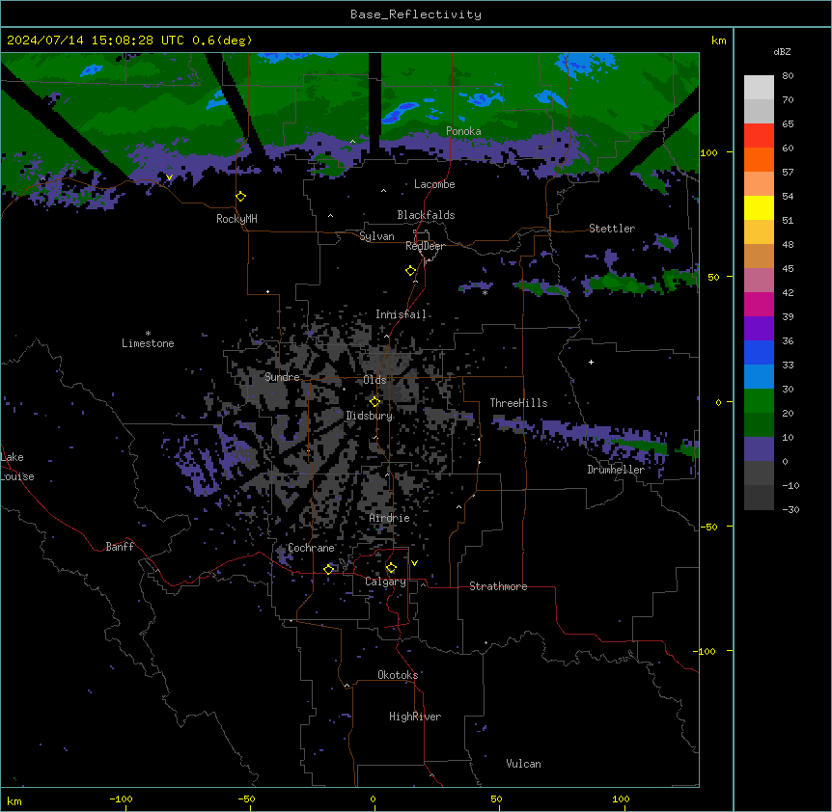The height and width of the screenshot is (812, 832).
Task: Select the Strathmore label
Action: [498, 586]
